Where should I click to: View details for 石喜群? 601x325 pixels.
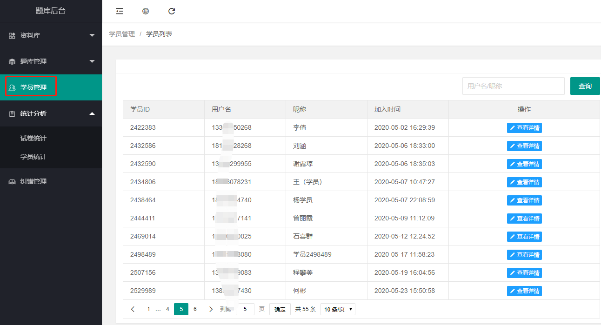pos(524,236)
